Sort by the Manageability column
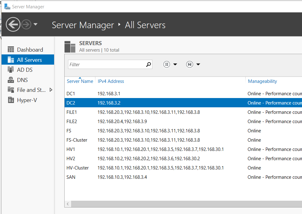Viewport: 302px width, 214px height. click(262, 81)
